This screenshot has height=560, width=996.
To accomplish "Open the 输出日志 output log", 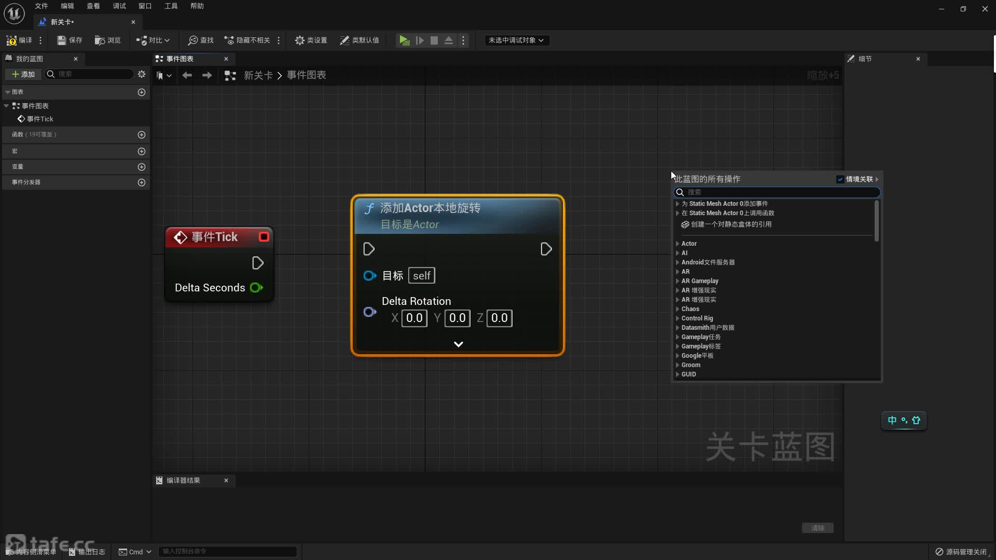I will pos(87,551).
